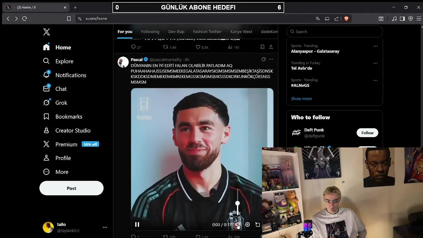This screenshot has width=423, height=238.
Task: Share the top post
Action: 271,47
